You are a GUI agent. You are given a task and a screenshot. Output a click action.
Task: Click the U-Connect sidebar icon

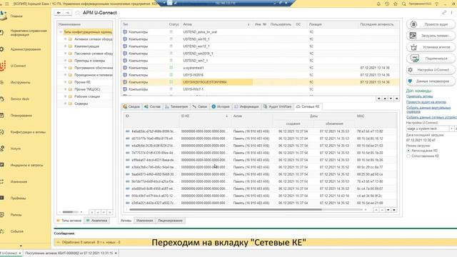3,66
